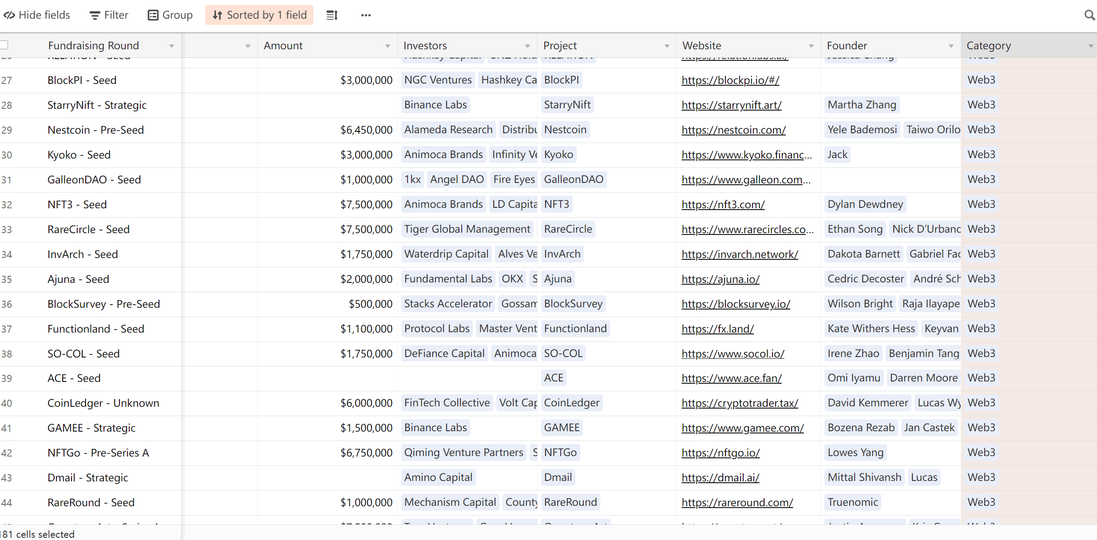Open the unnamed column dropdown arrow
Screen dimensions: 1097x540
click(x=248, y=46)
